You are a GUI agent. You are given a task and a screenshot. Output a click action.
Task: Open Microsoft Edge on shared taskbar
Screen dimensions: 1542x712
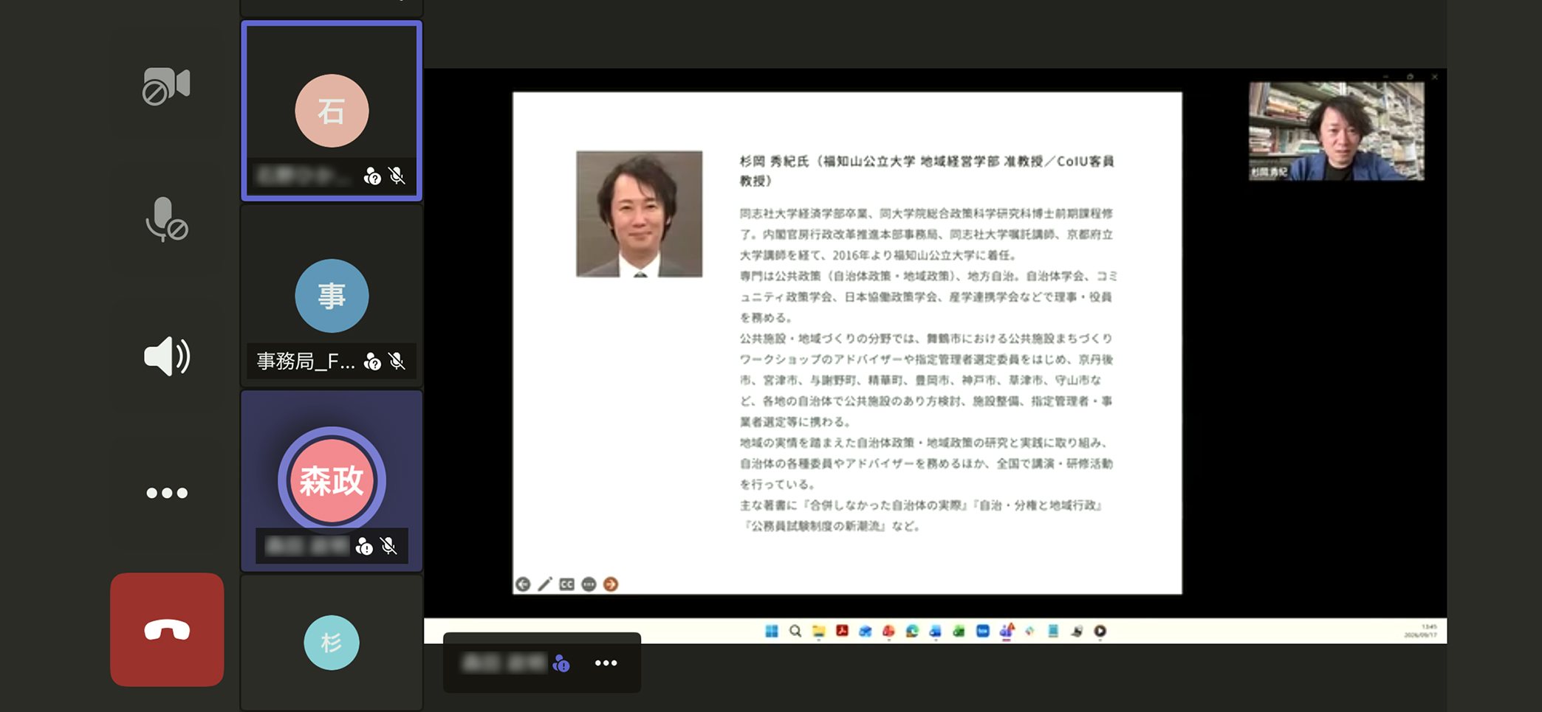pos(912,631)
